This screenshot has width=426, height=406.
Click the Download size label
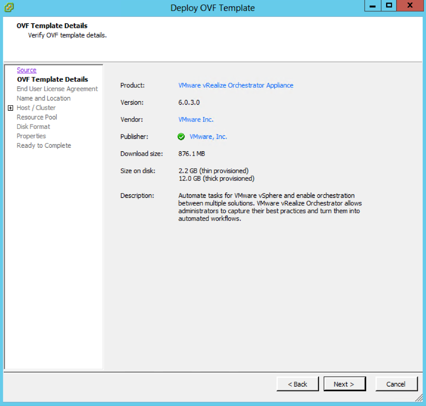pos(141,154)
